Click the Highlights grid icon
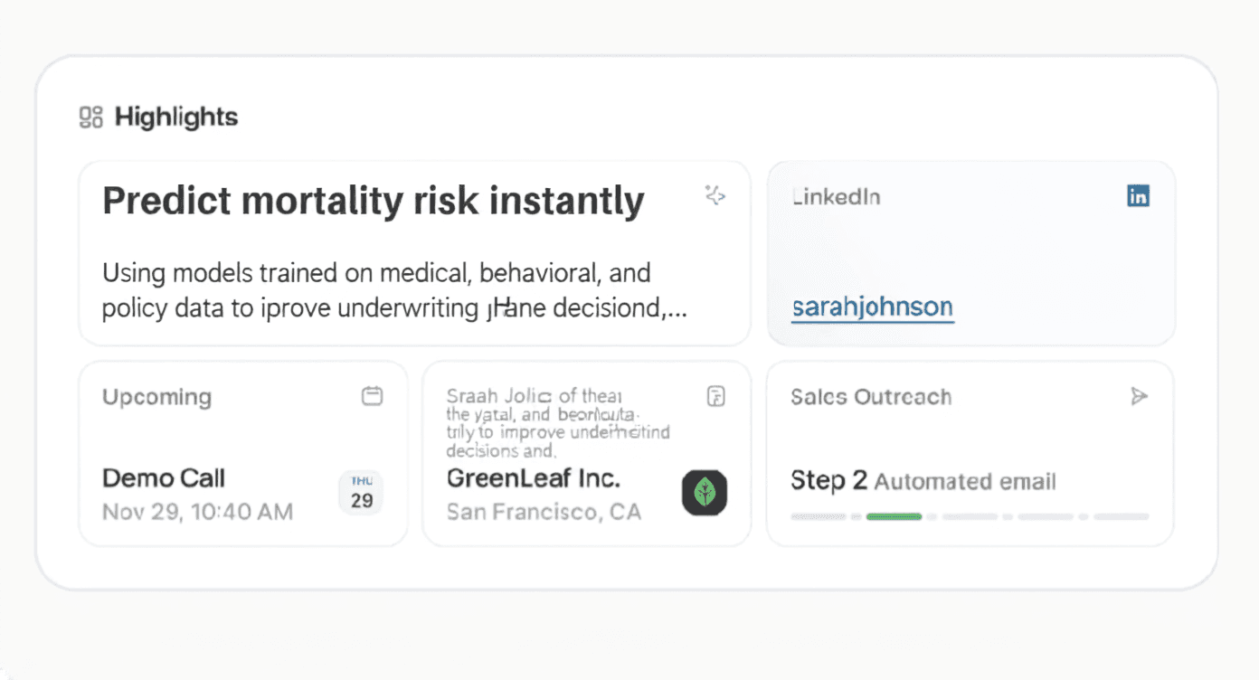Screen dimensions: 1259x680 point(91,118)
